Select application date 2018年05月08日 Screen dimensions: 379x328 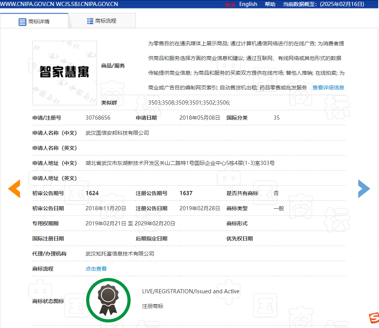point(200,118)
